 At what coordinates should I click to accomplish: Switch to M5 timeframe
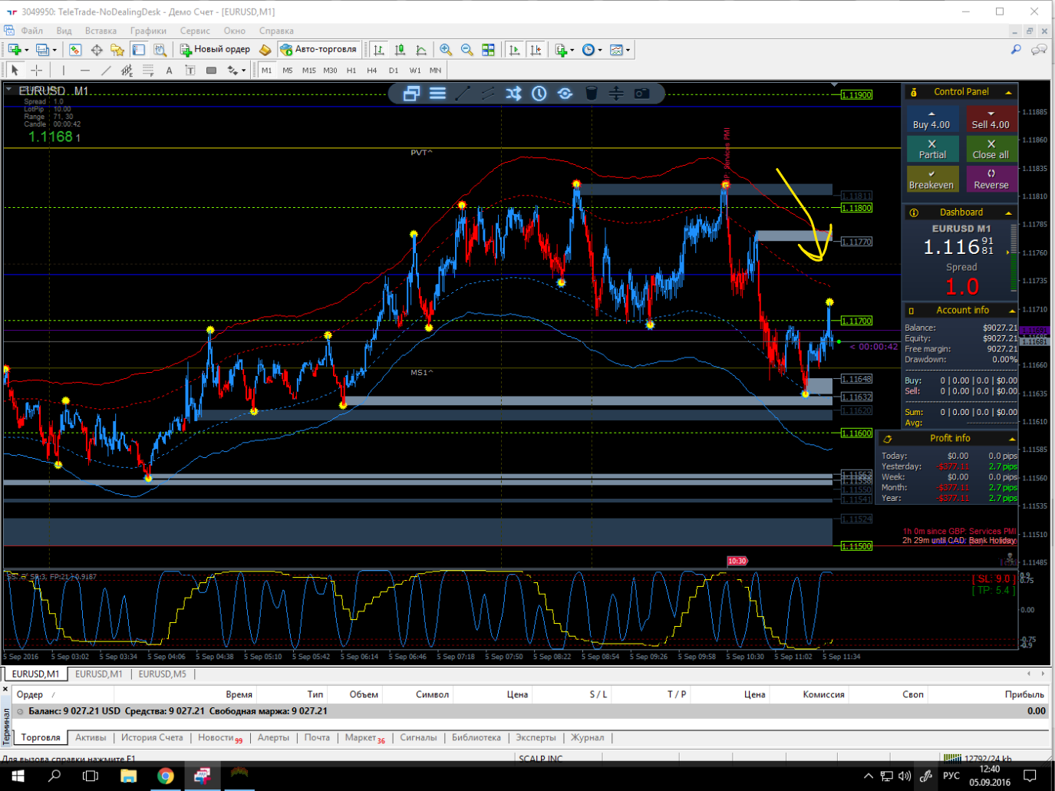coord(288,71)
